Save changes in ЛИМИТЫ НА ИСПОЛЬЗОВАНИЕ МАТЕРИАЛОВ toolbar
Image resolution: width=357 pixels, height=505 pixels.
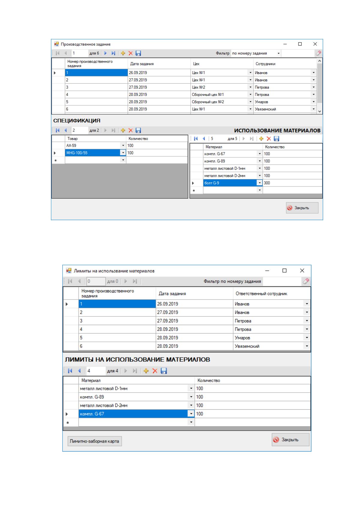pos(164,371)
